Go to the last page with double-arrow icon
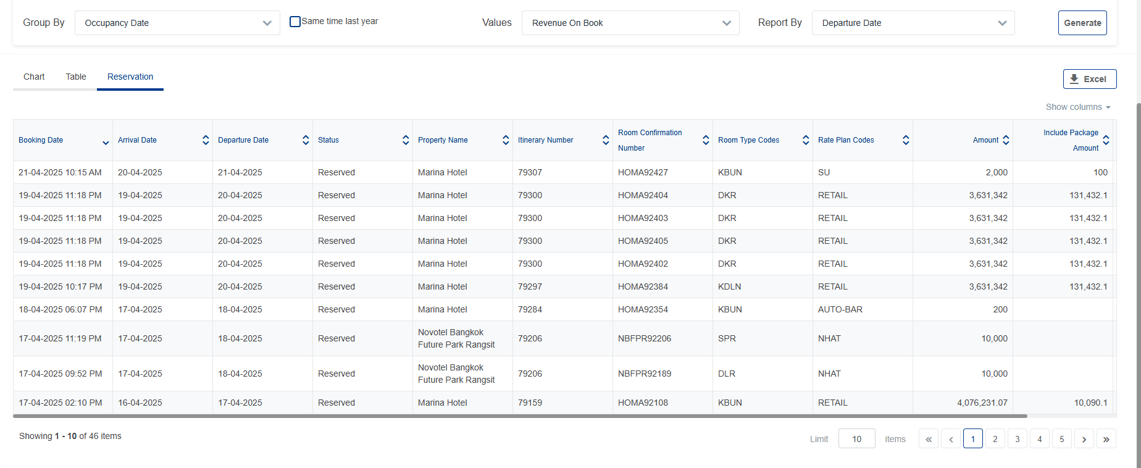 [x=1106, y=439]
